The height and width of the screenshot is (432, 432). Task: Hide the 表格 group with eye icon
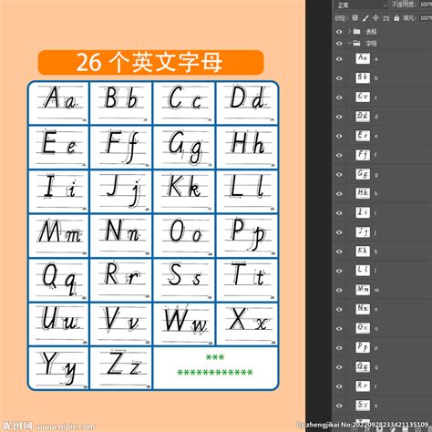[339, 32]
